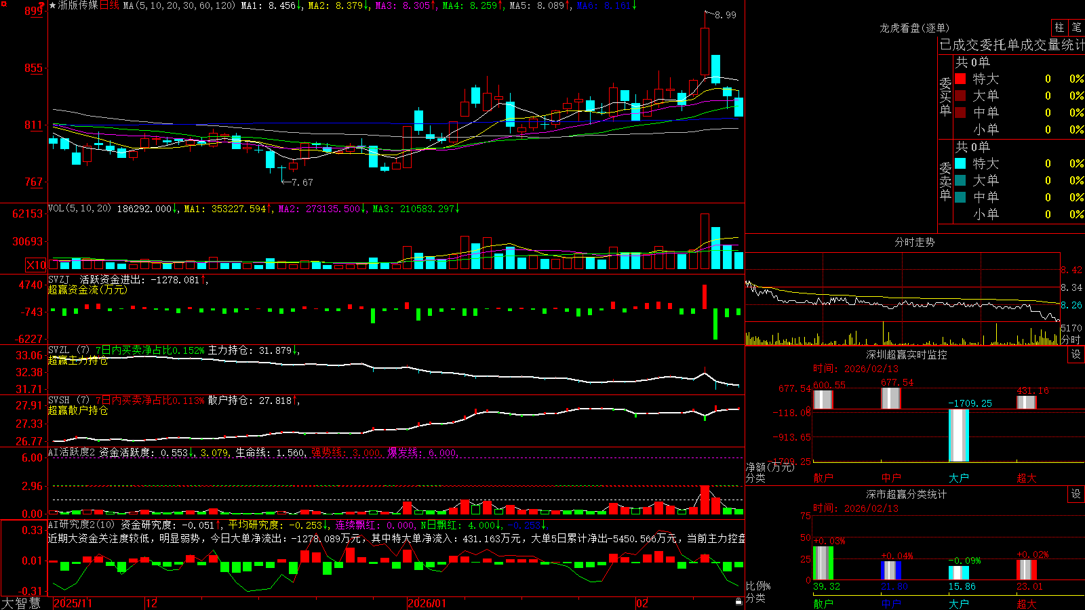The width and height of the screenshot is (1085, 610).
Task: Click the 深圳超赢实时监控 panel title
Action: 907,354
